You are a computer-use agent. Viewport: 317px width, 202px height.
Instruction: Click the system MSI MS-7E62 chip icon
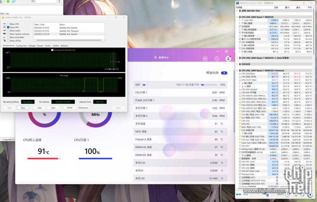pyautogui.click(x=240, y=11)
